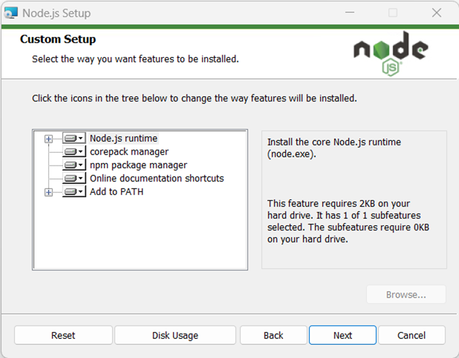Click the Add to PATH drive icon
459x358 pixels.
pyautogui.click(x=71, y=191)
